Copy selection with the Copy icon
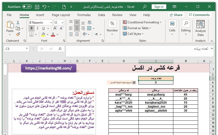Viewport: 218px width, 135px height. (18, 28)
